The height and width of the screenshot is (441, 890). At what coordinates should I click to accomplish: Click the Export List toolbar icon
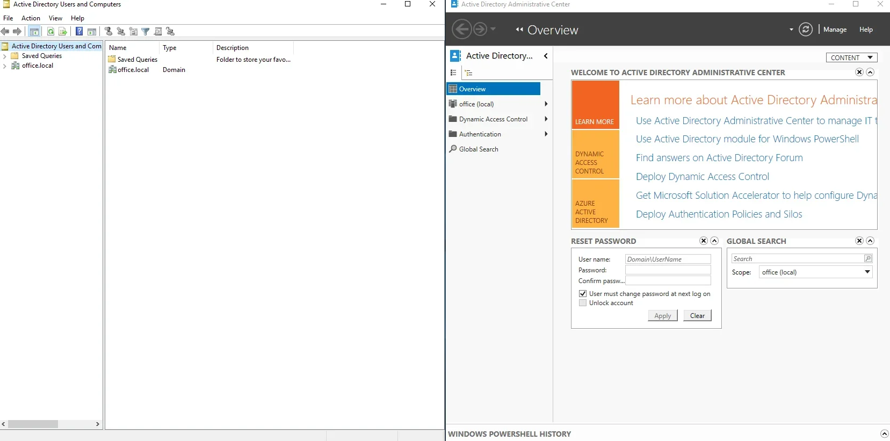click(x=63, y=32)
